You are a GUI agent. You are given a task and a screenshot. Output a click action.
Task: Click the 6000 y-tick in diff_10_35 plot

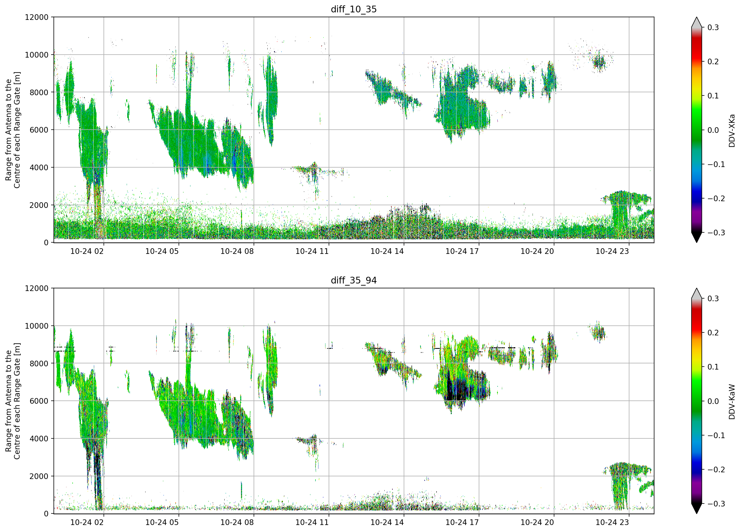point(39,130)
